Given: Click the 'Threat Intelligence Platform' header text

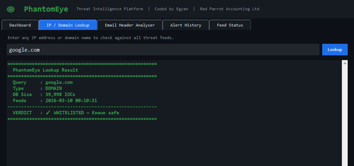Looking at the screenshot, I should coord(109,9).
